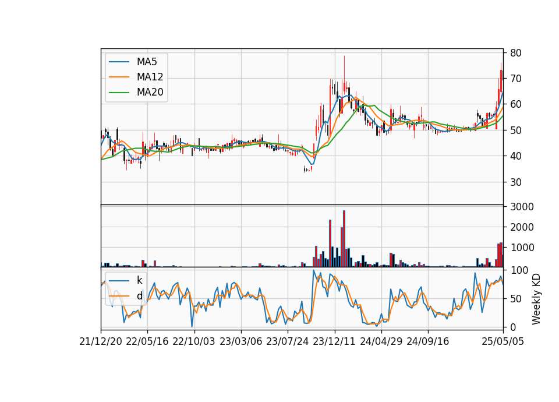Click the 25/05/05 date tick label
This screenshot has height=402, width=559.
tap(503, 341)
